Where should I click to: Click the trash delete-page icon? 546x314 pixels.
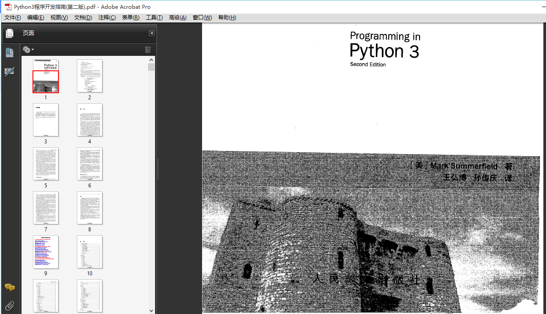tap(148, 50)
